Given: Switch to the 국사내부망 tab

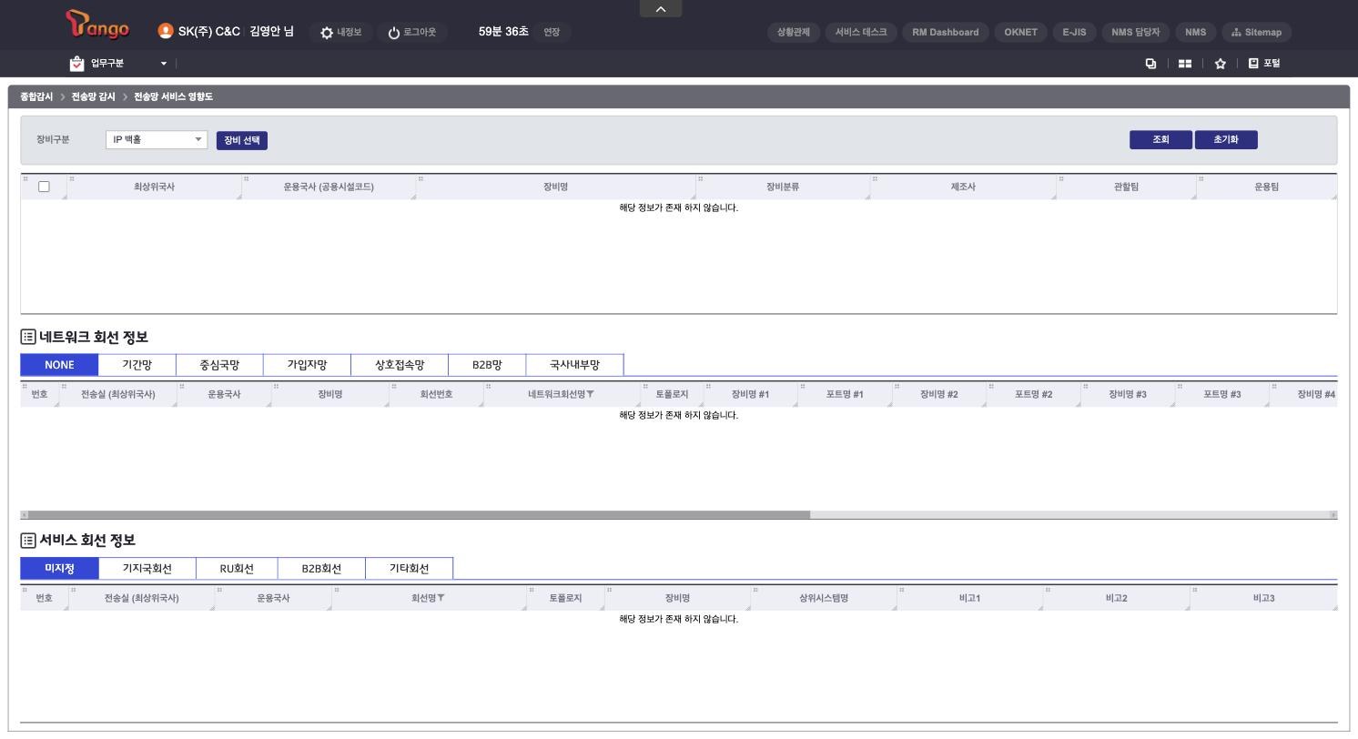Looking at the screenshot, I should coord(575,365).
